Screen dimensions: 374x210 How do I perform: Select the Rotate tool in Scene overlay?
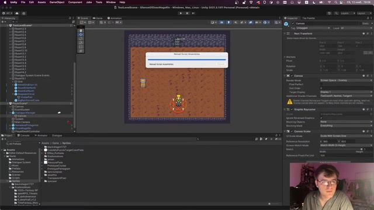tap(81, 38)
